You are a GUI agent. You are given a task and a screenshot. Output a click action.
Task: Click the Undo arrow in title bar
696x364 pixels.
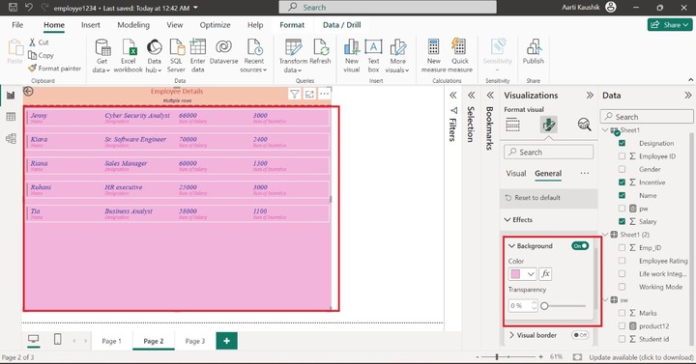click(x=29, y=7)
